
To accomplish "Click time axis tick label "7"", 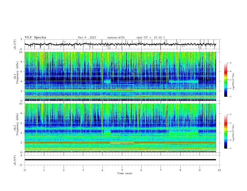I will [x=161, y=170].
